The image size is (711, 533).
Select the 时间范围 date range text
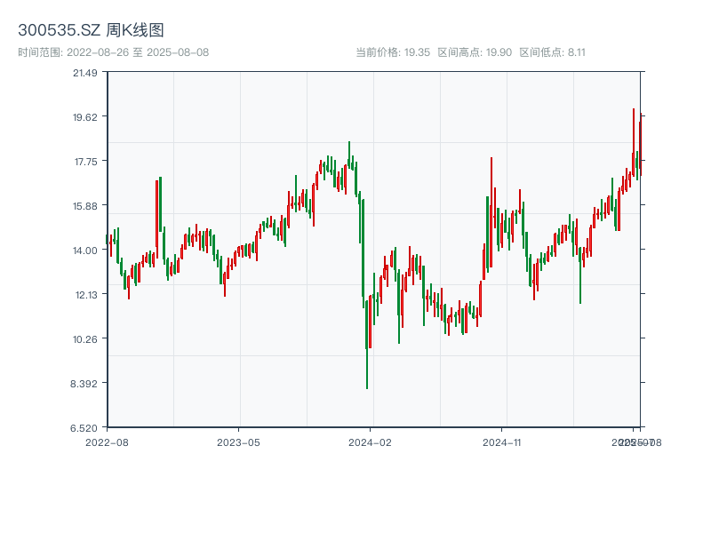pyautogui.click(x=113, y=52)
